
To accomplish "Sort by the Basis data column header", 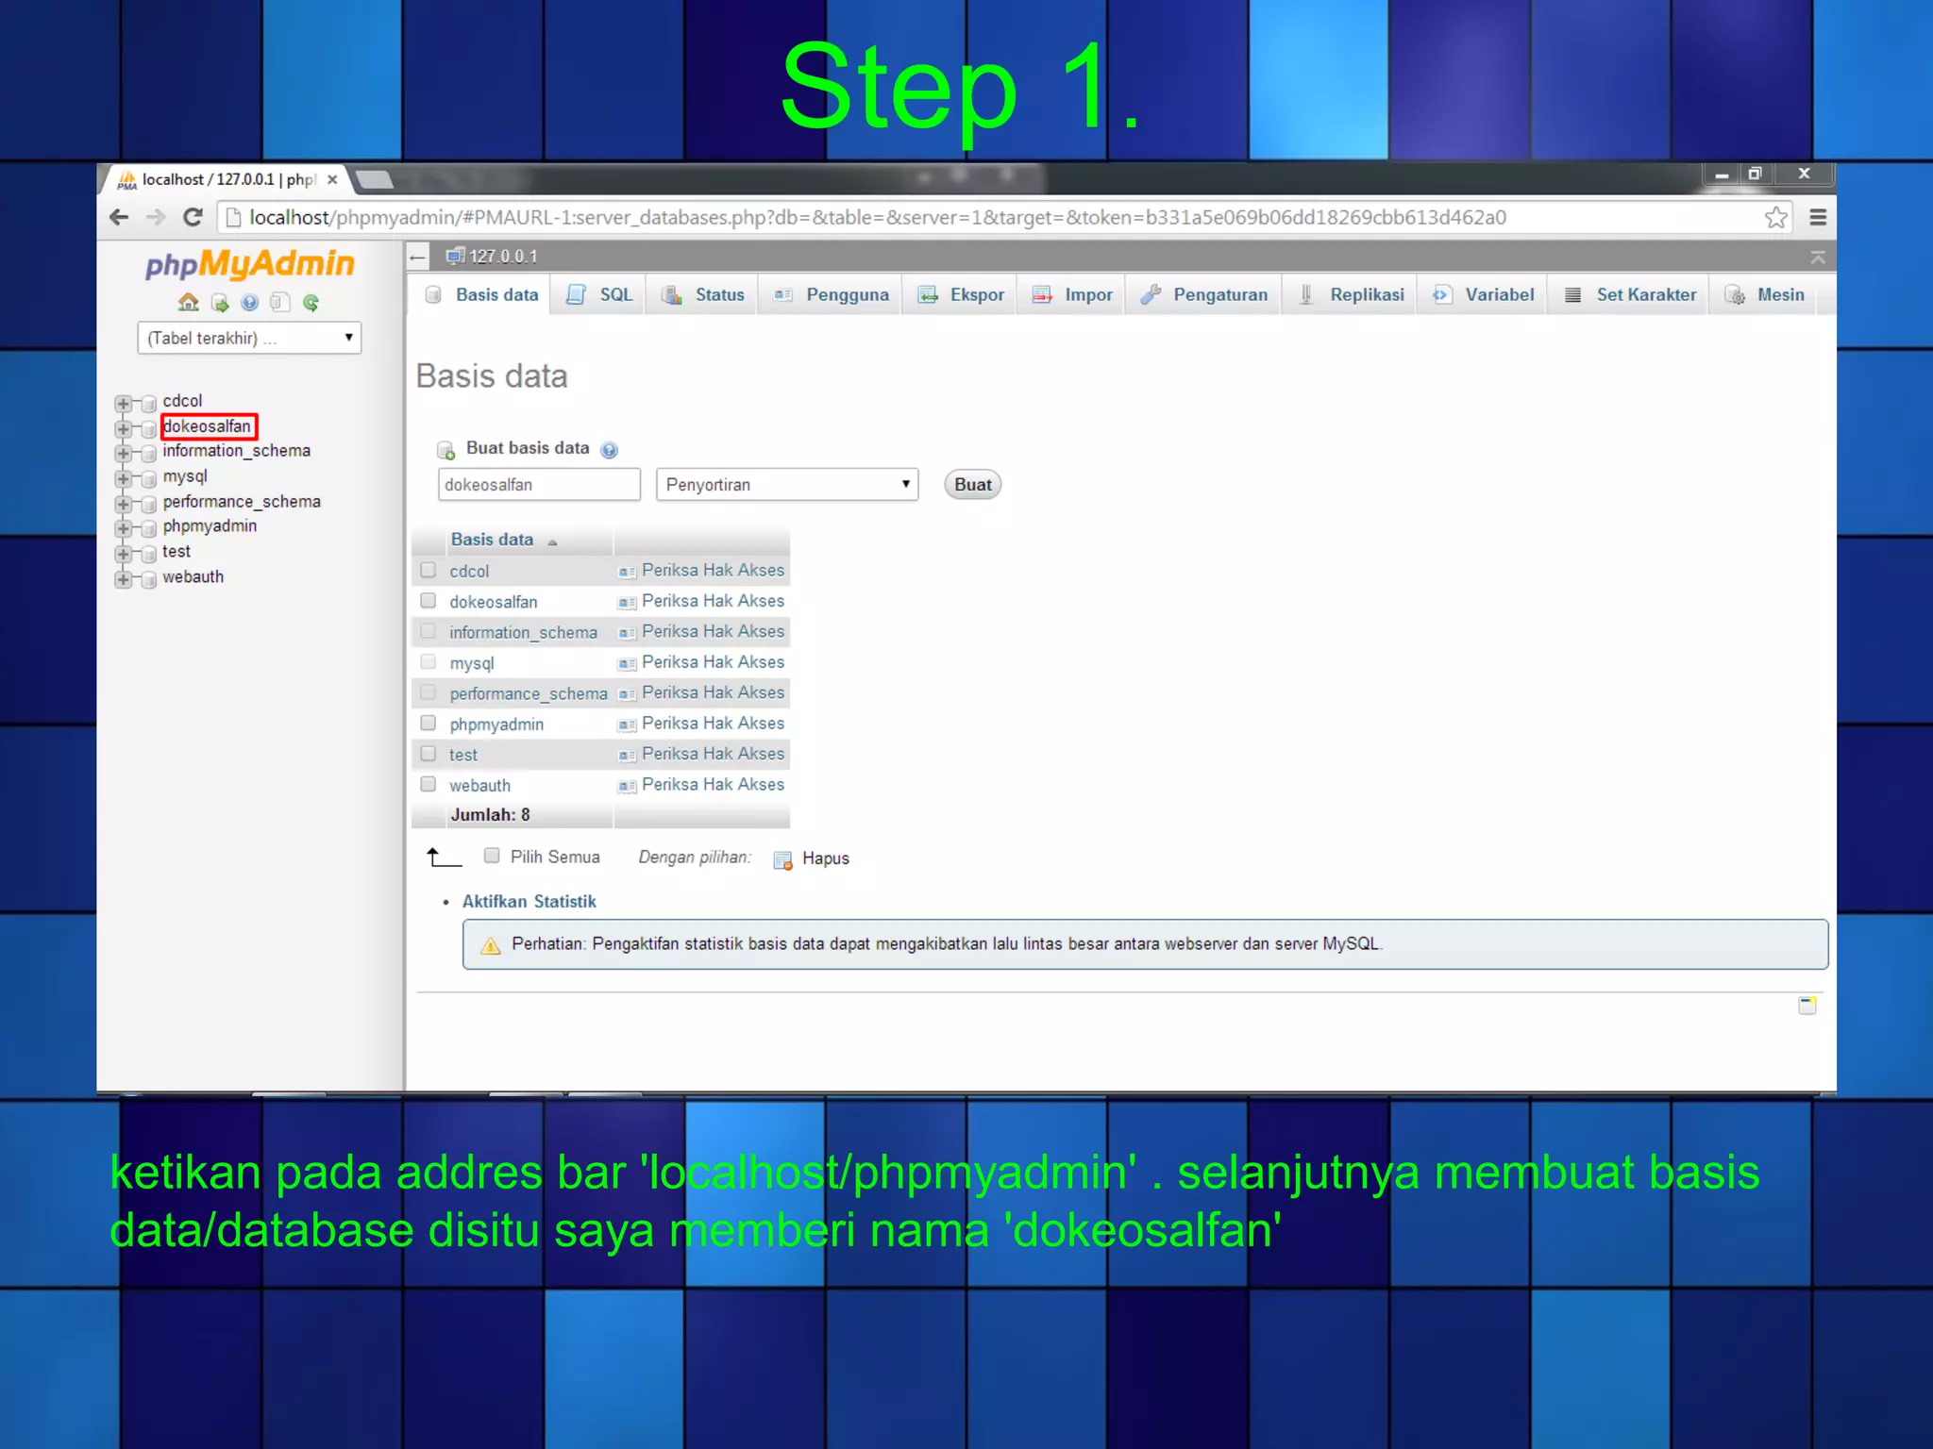I will [492, 540].
